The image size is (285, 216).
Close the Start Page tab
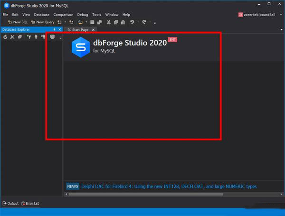pyautogui.click(x=93, y=29)
